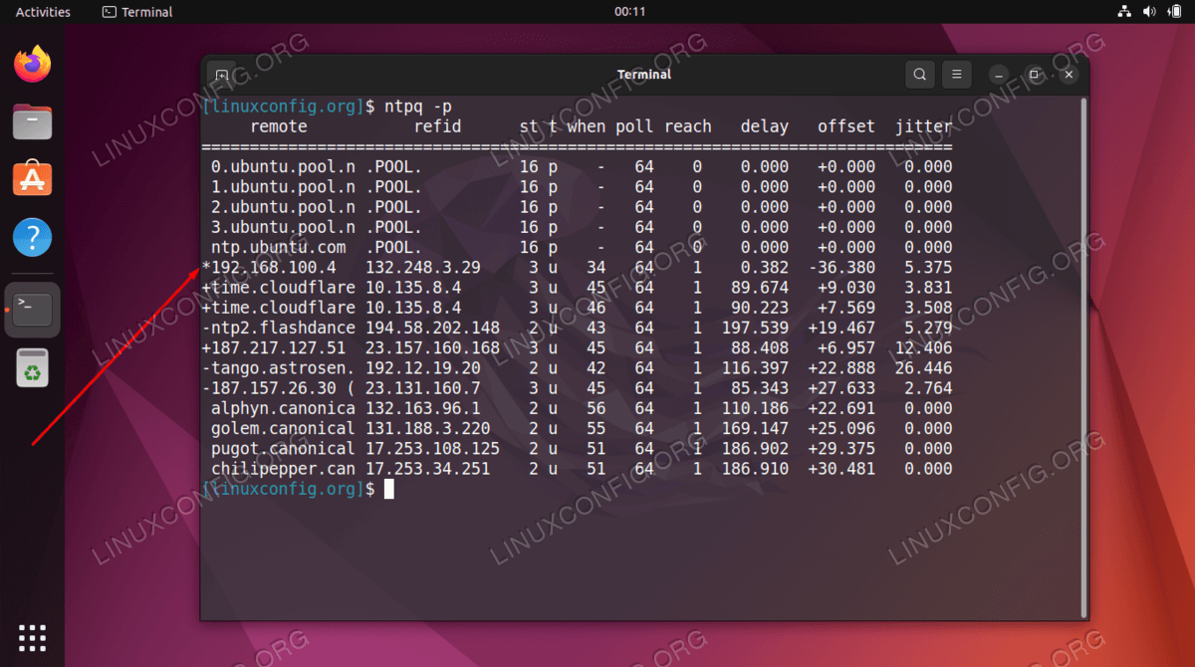The height and width of the screenshot is (667, 1195).
Task: Open a new tab in Terminal
Action: pos(221,75)
